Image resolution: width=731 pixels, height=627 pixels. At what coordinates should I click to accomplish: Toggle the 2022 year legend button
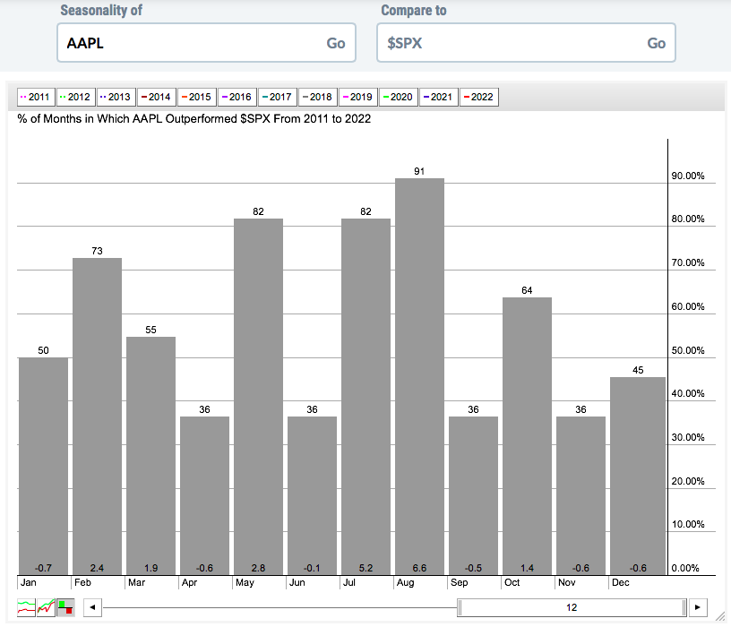[x=479, y=97]
